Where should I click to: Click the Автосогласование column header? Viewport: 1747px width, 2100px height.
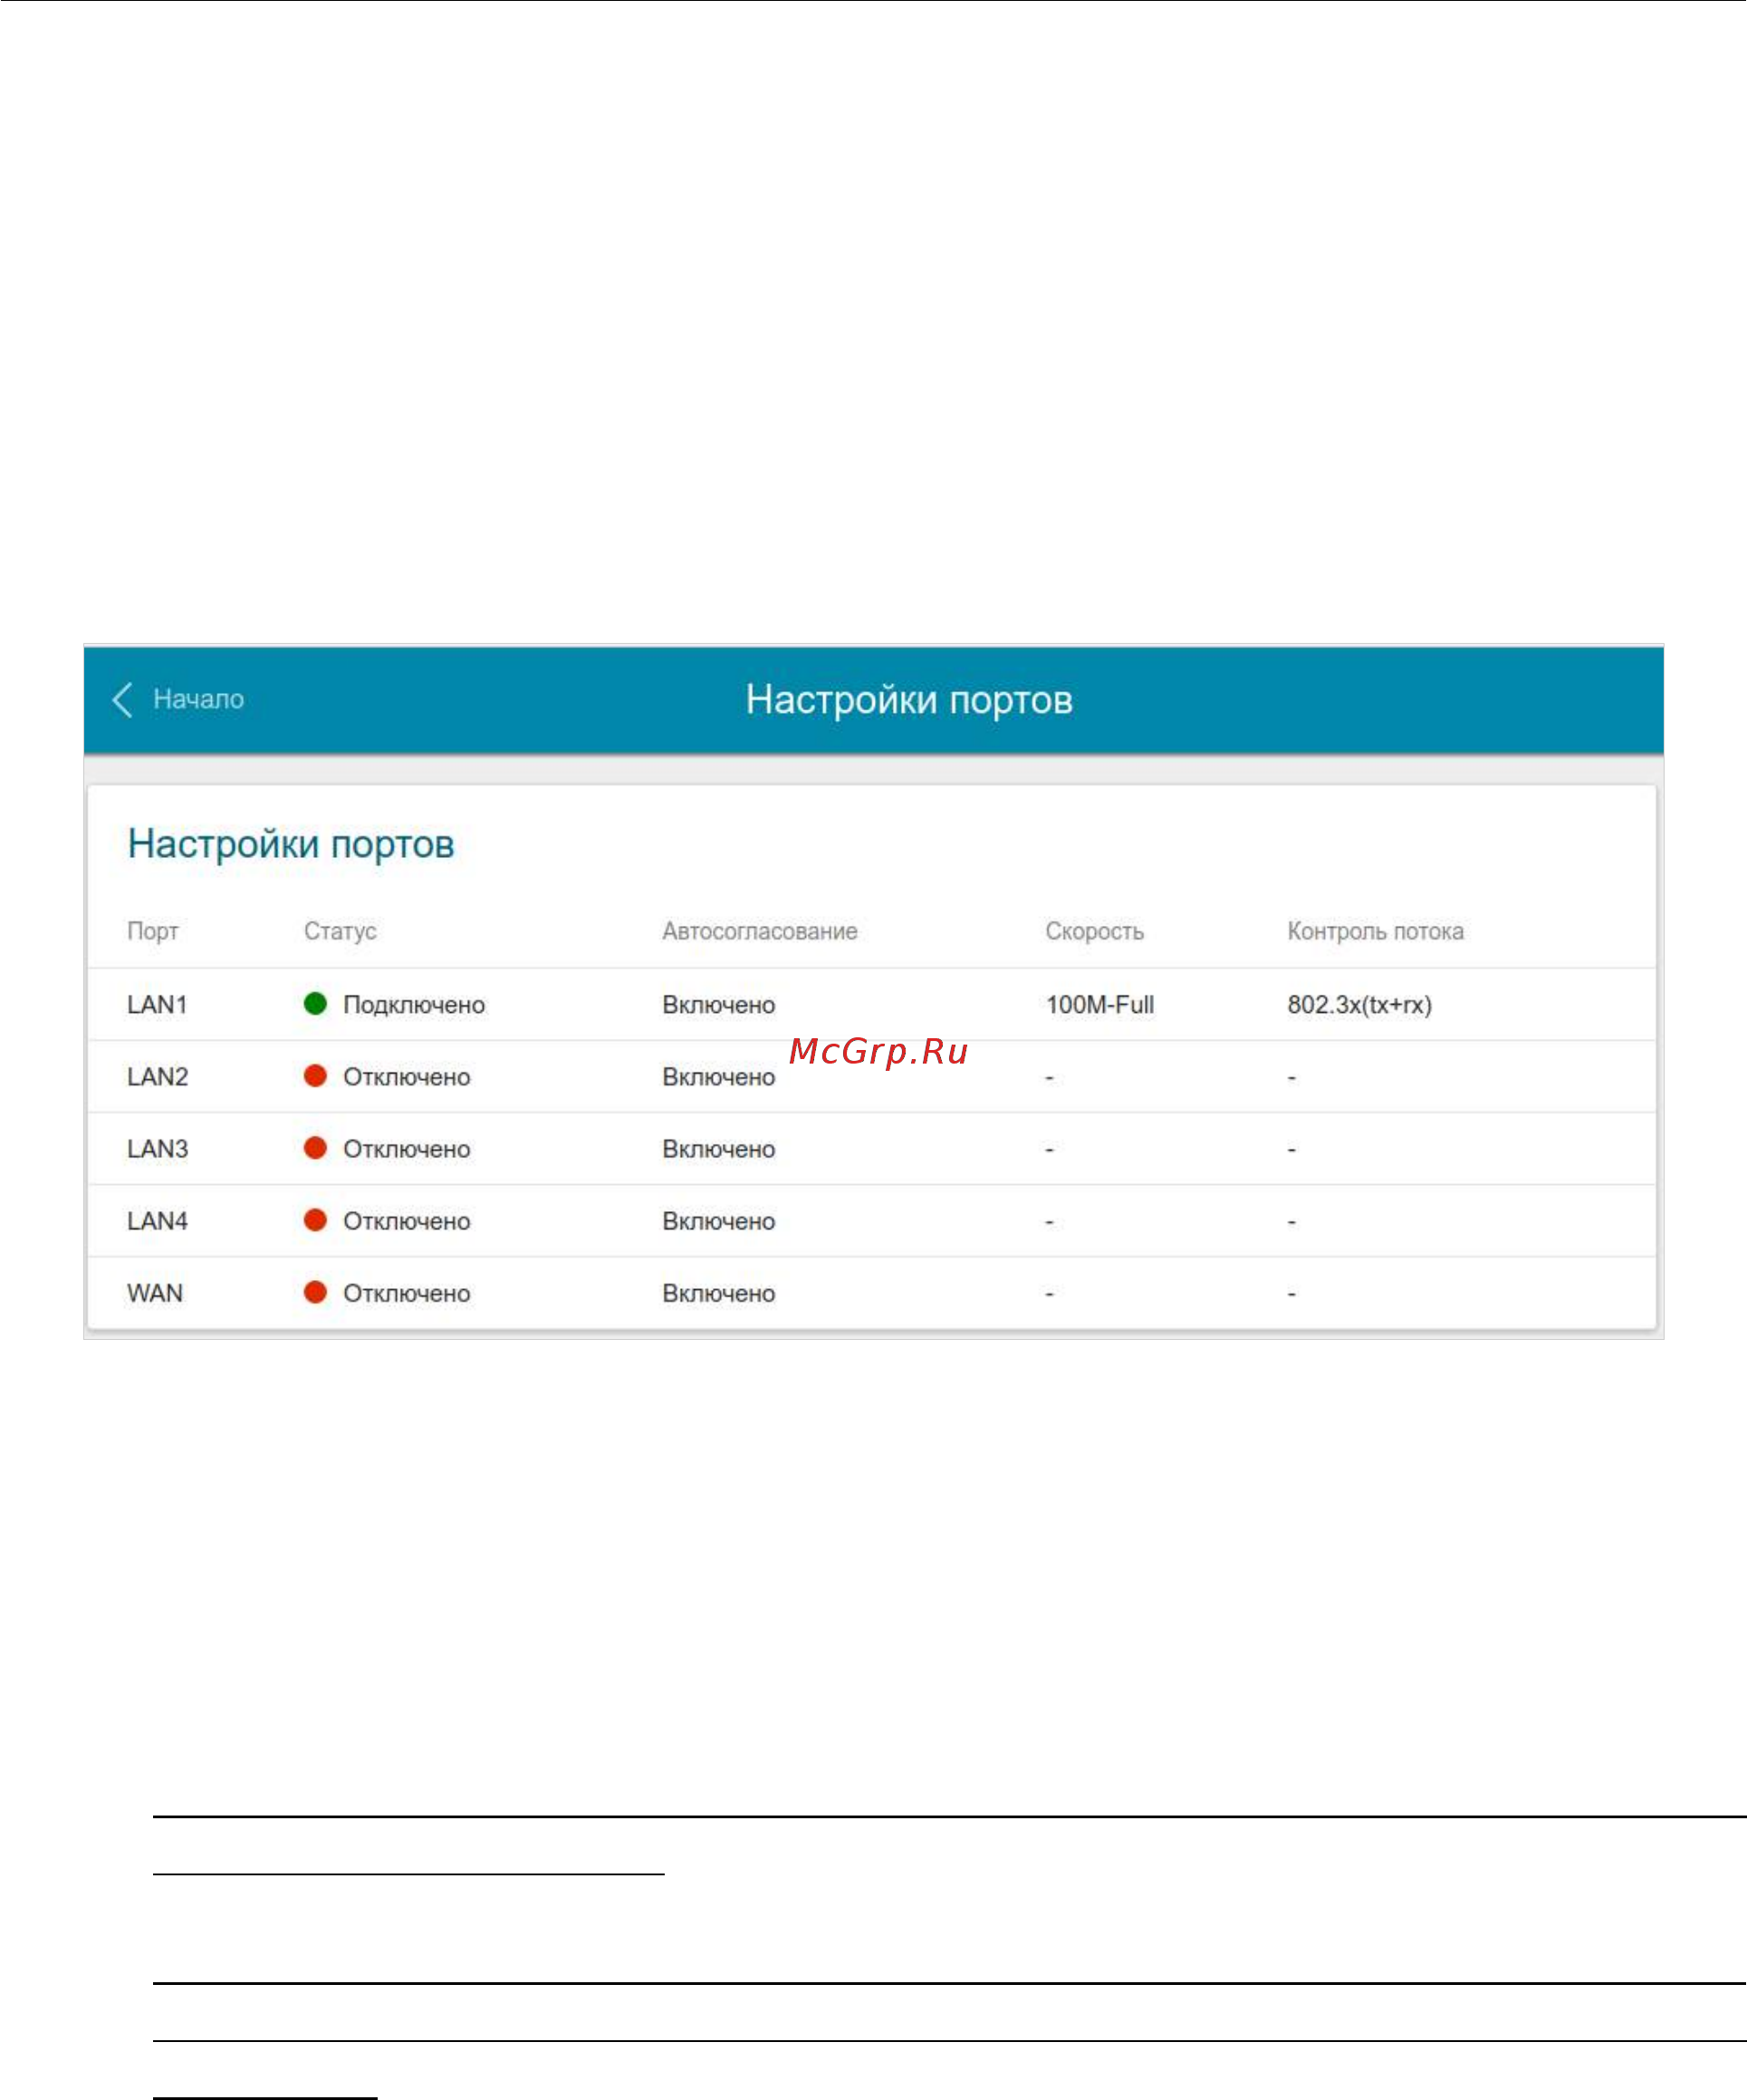[760, 931]
